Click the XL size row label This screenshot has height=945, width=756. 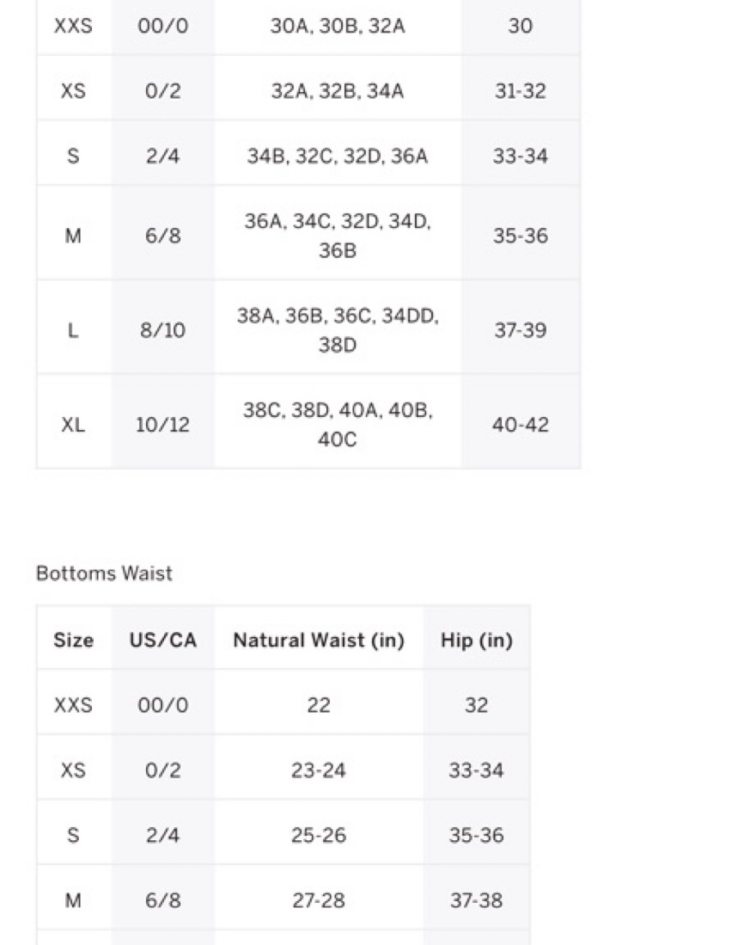74,425
